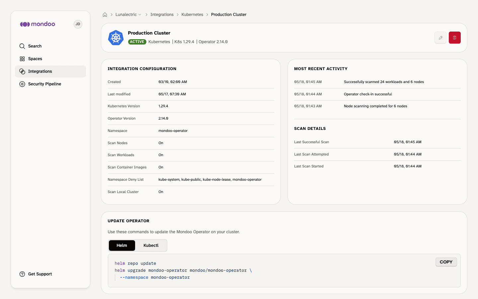Switch to the Helm tab
This screenshot has width=478, height=299.
coord(122,246)
